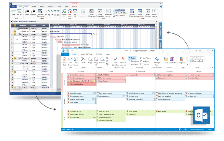This screenshot has width=224, height=141.
Task: Click the Task / Timeline side panel tab
Action: coord(160,31)
